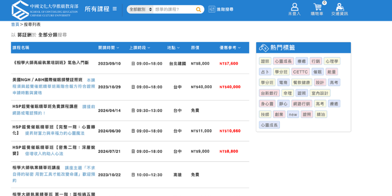This screenshot has width=392, height=196.
Task: Open the 購物車 shopping cart
Action: coord(317,9)
